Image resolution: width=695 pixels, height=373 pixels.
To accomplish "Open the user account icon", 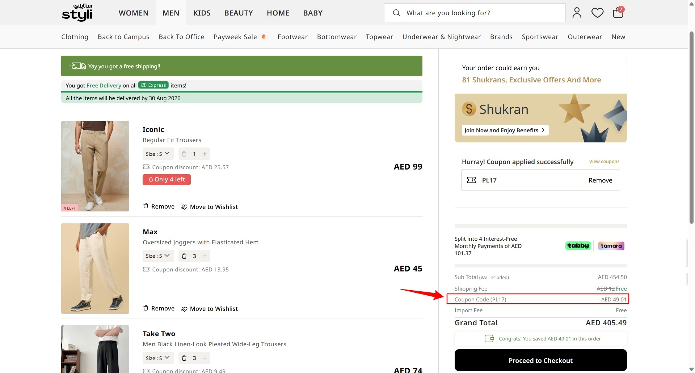I will pos(577,13).
